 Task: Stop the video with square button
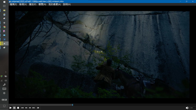coord(18,108)
